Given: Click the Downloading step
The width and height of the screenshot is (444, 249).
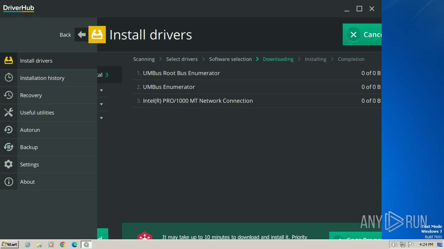Looking at the screenshot, I should (x=278, y=59).
